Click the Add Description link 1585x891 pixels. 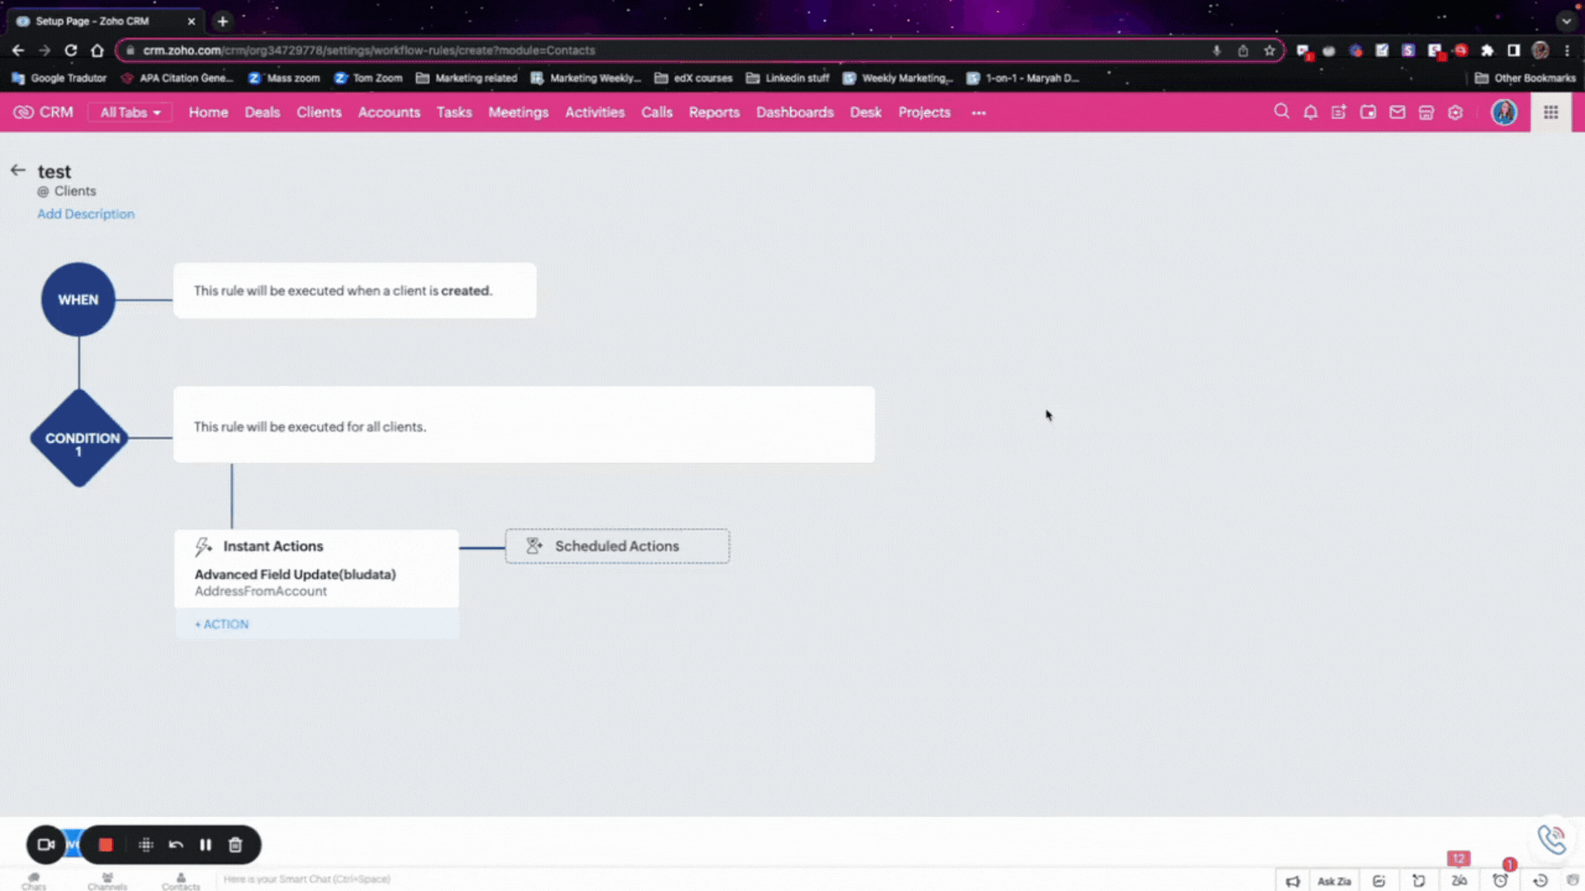(x=86, y=214)
